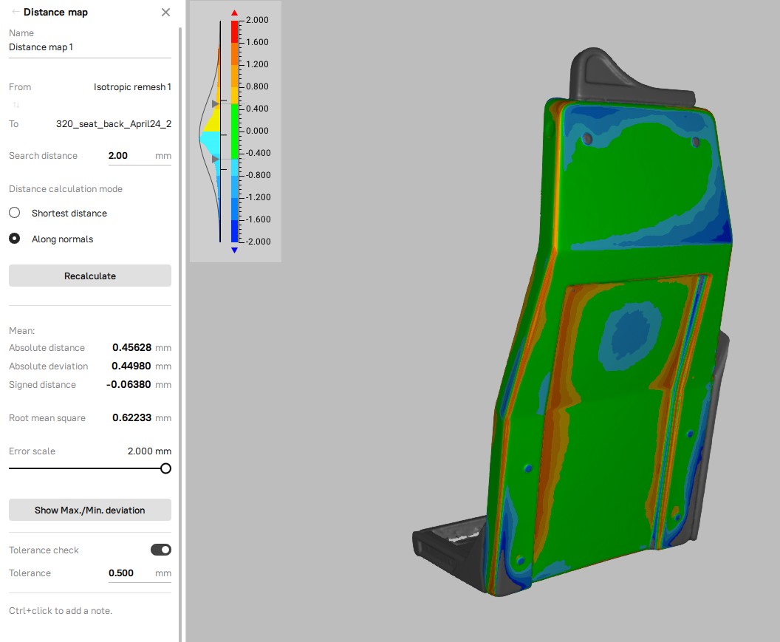Click lower tolerance marker on histogram

pos(215,159)
